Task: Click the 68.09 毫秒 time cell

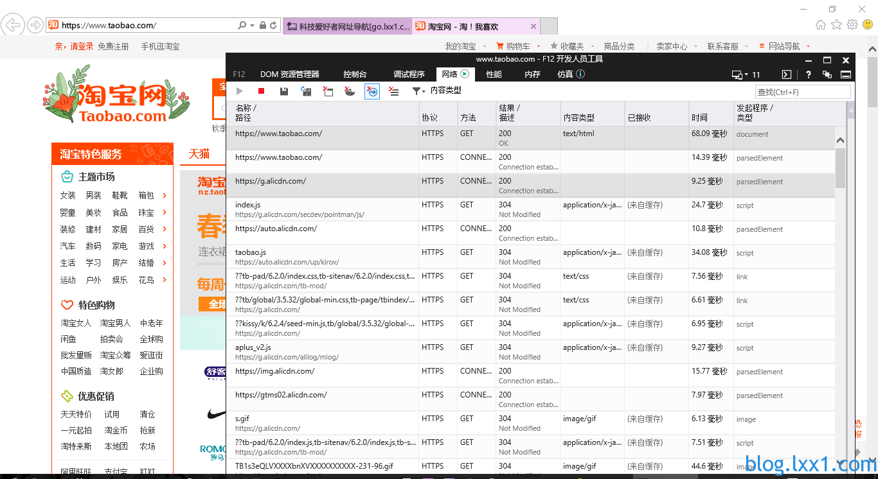Action: (710, 134)
